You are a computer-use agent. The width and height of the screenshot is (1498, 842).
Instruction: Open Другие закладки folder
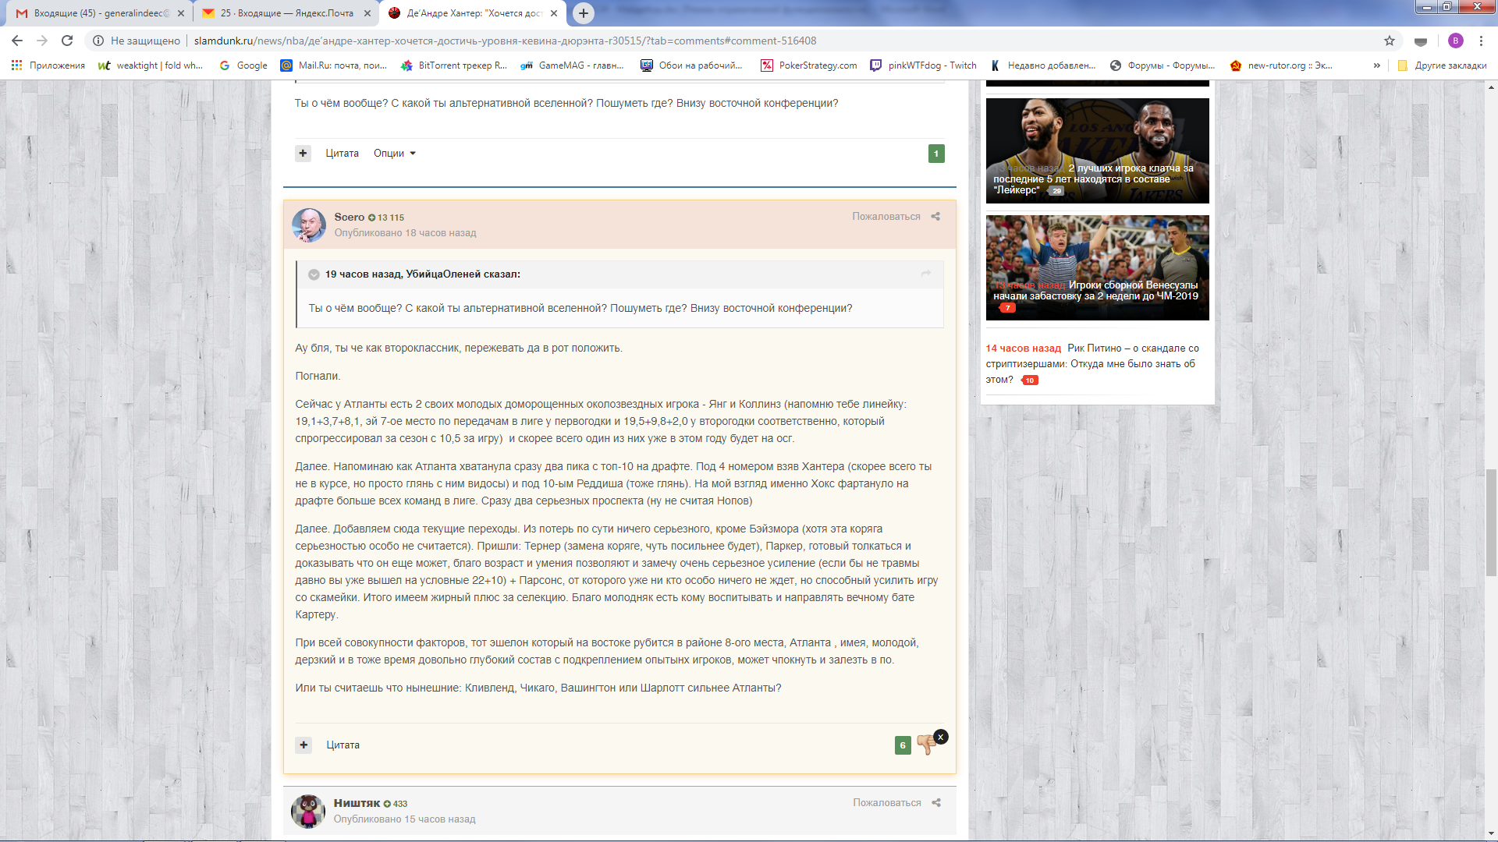[x=1442, y=65]
